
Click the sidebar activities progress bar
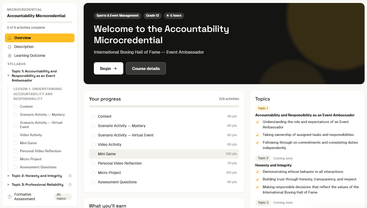pos(40,22)
